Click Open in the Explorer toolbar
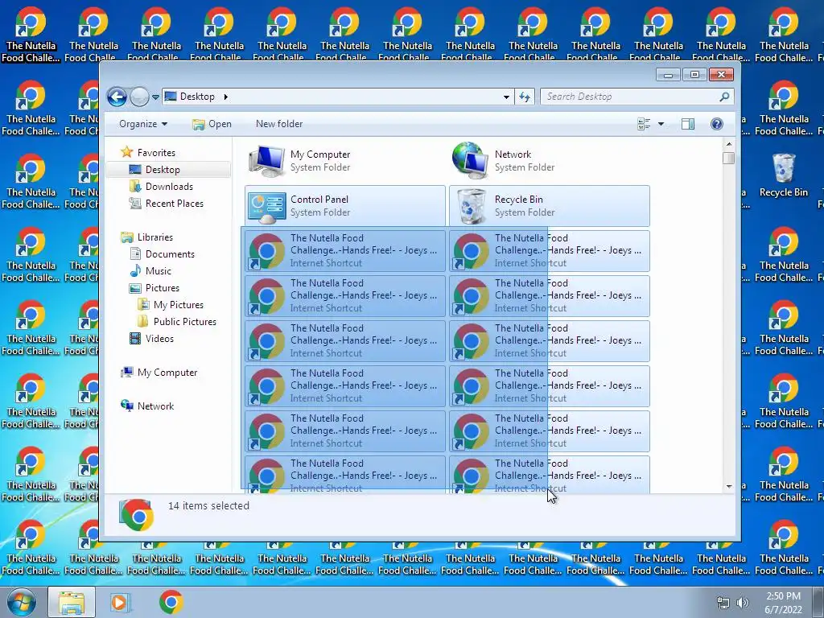 pos(212,124)
